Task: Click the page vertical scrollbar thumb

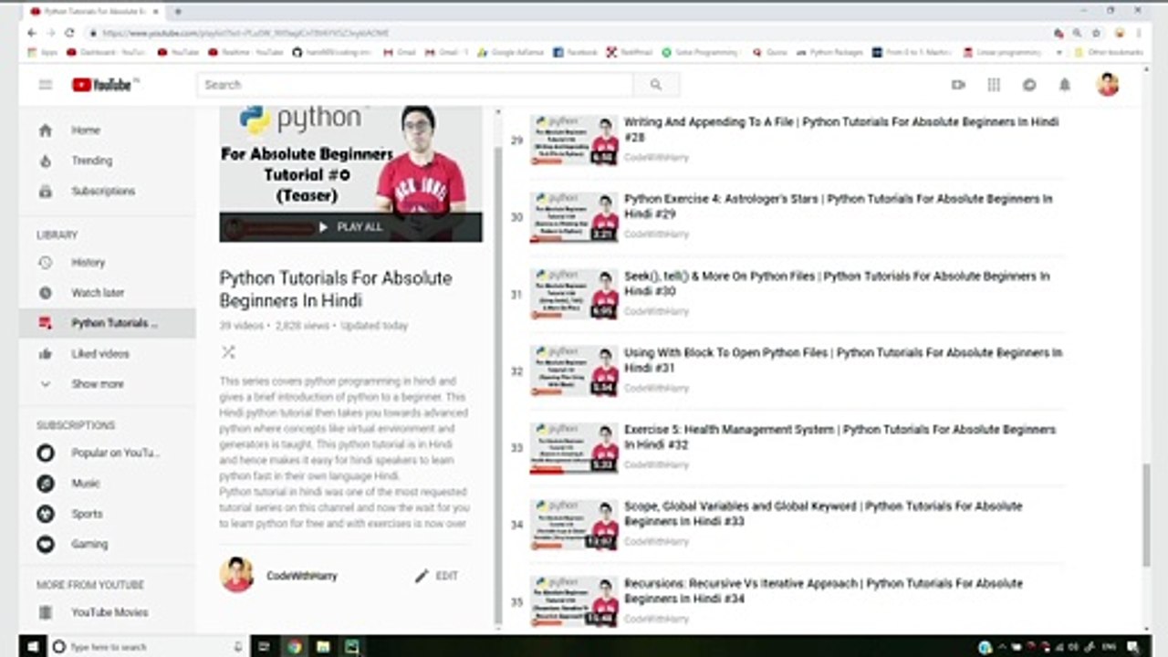Action: [x=1146, y=515]
